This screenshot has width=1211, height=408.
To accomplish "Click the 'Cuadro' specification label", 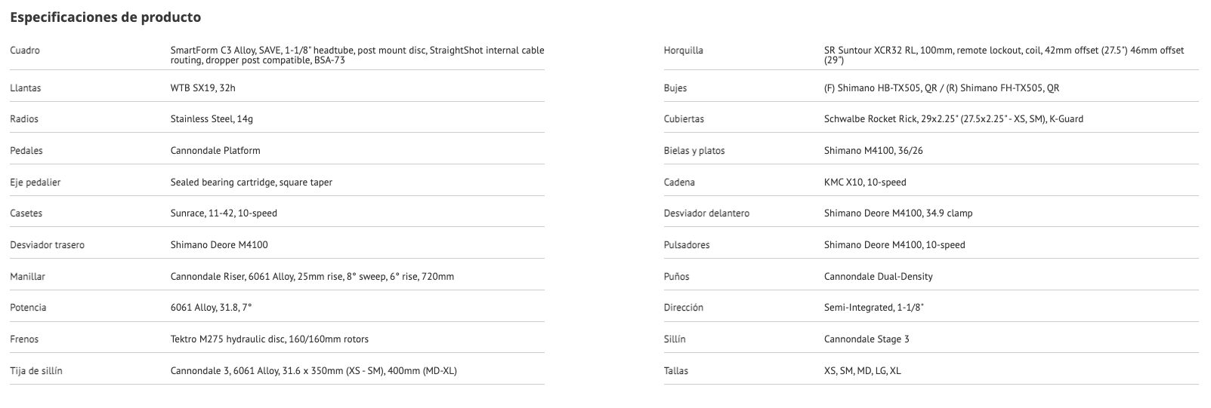I will 25,51.
